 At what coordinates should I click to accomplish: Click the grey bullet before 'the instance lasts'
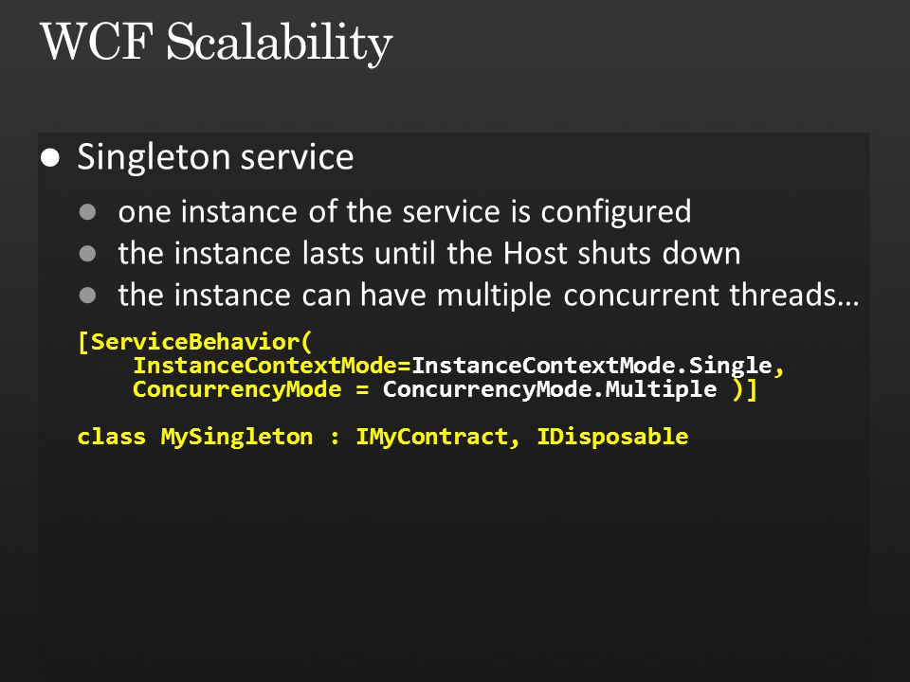(x=87, y=254)
